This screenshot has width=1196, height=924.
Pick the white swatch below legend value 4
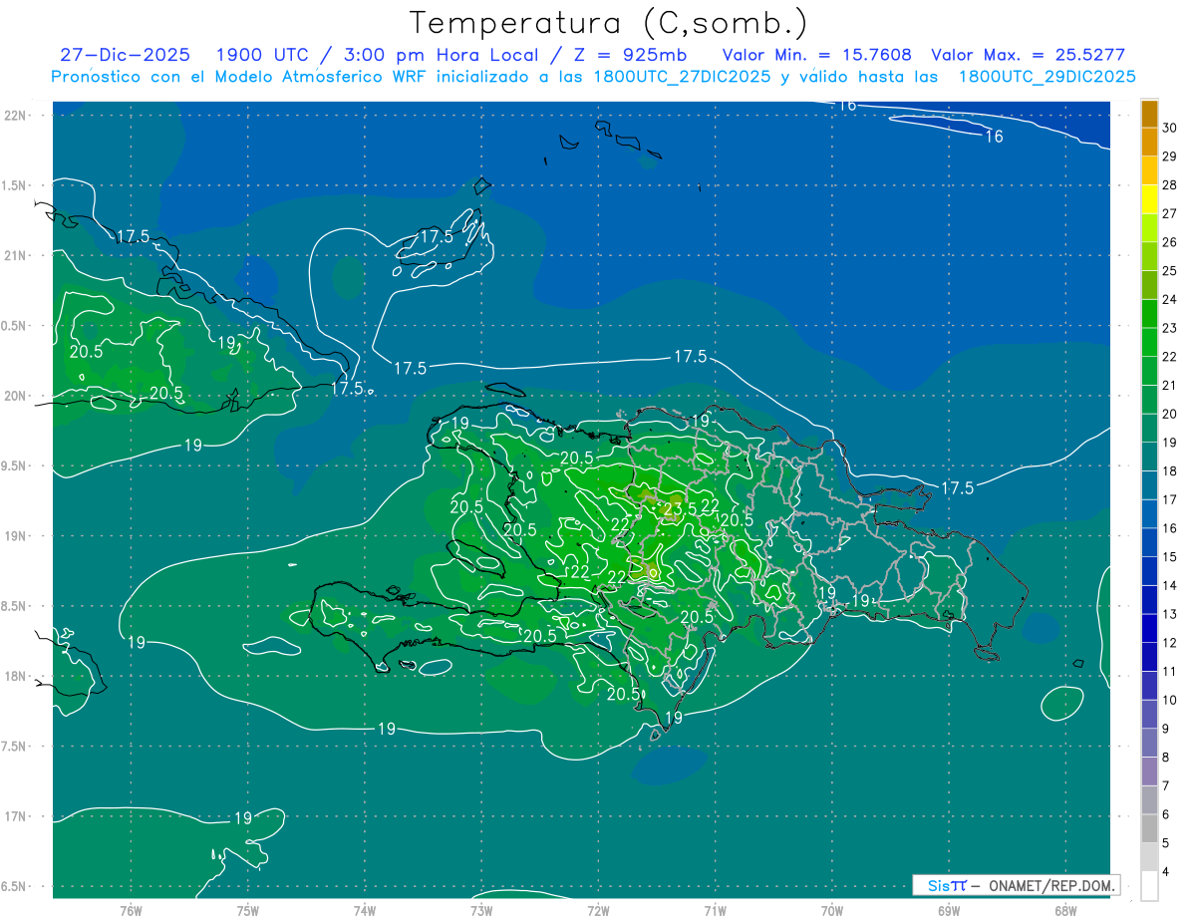point(1150,886)
